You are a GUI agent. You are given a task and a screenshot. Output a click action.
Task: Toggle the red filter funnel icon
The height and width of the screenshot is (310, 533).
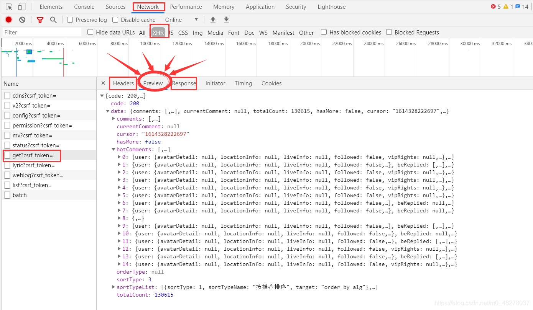tap(40, 20)
